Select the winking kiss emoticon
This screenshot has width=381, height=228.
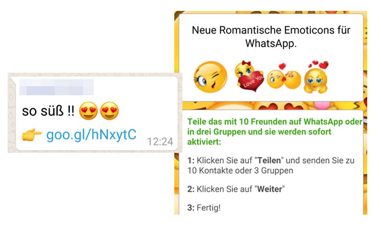click(x=210, y=77)
